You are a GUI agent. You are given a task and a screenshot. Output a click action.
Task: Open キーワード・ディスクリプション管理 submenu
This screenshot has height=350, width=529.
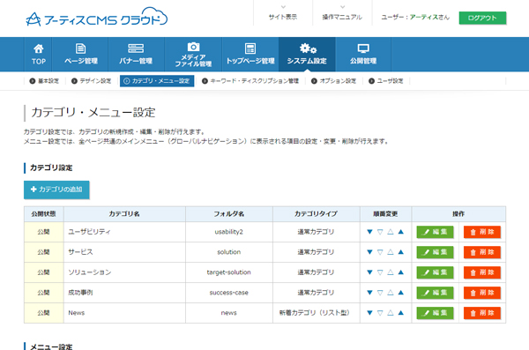click(x=250, y=81)
